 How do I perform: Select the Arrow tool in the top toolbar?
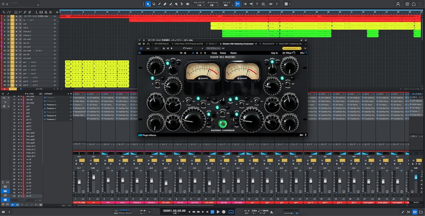tap(148, 4)
